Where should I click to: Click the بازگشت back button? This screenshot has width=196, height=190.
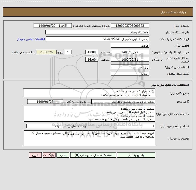(49, 155)
